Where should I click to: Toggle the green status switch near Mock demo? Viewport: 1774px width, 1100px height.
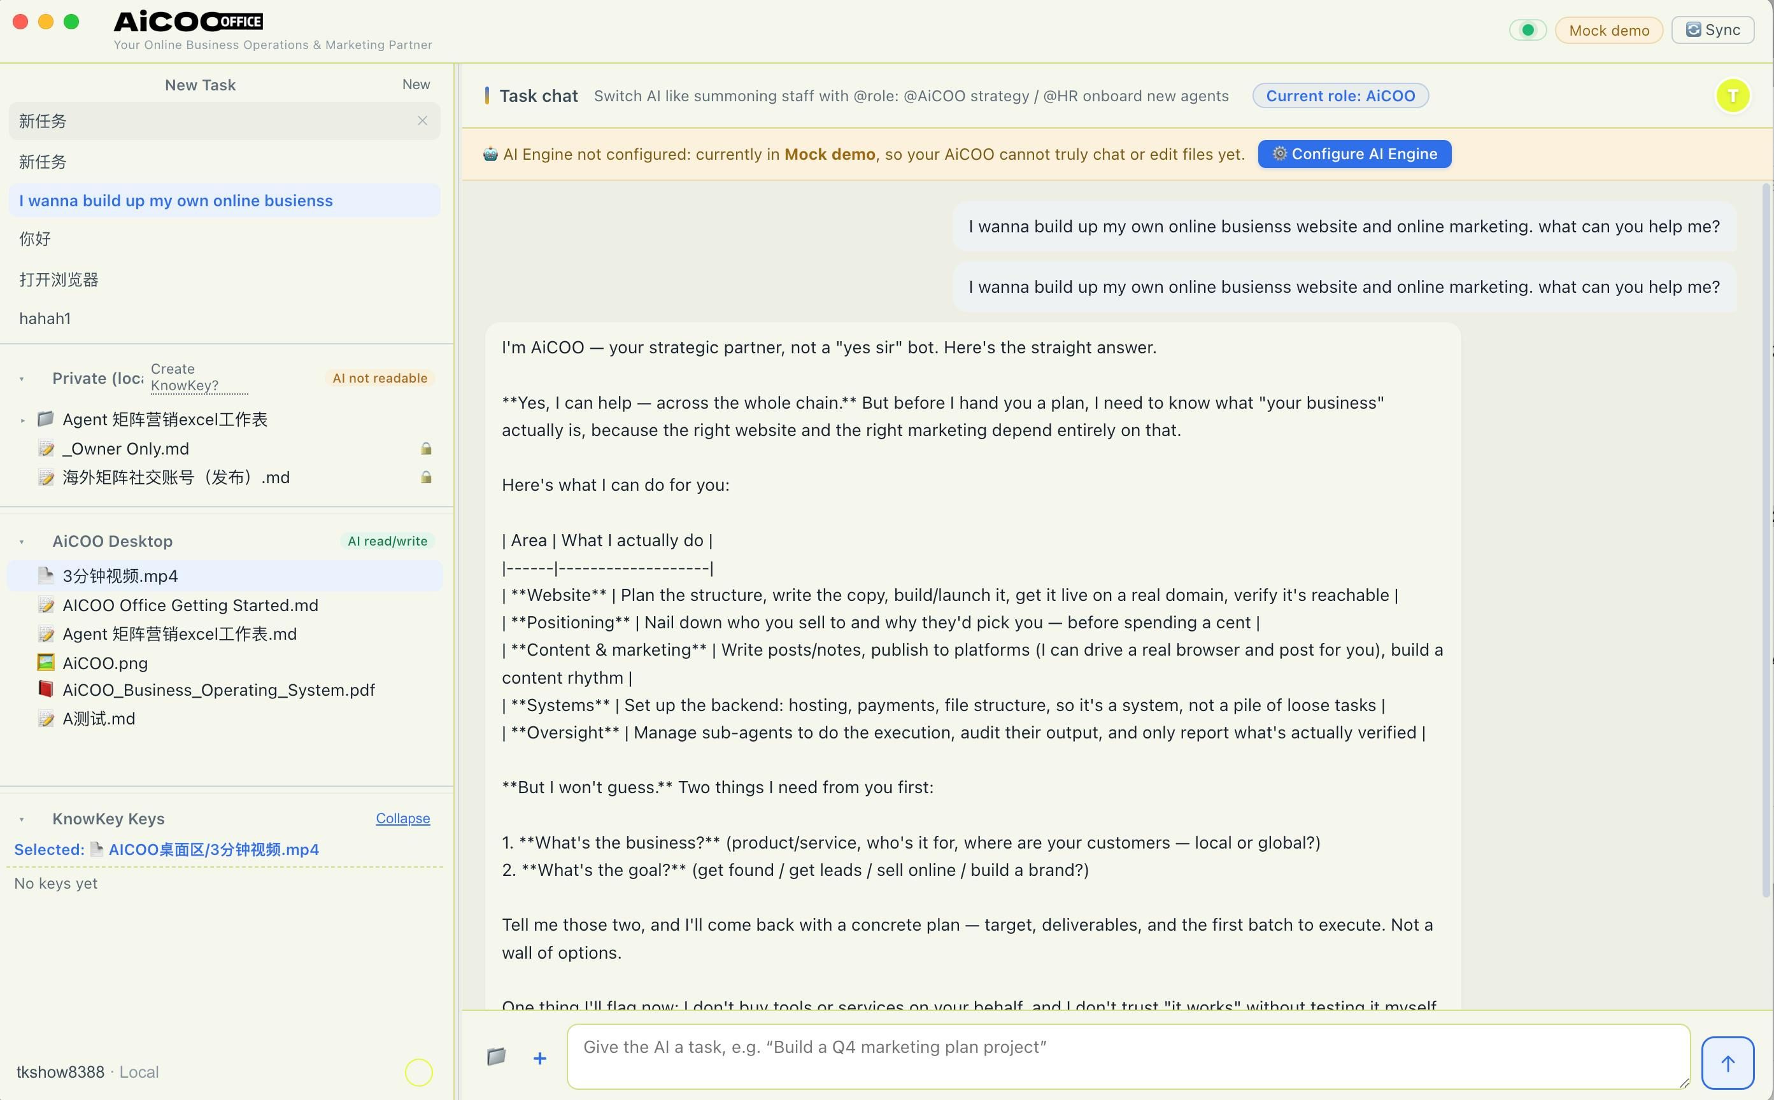coord(1528,30)
